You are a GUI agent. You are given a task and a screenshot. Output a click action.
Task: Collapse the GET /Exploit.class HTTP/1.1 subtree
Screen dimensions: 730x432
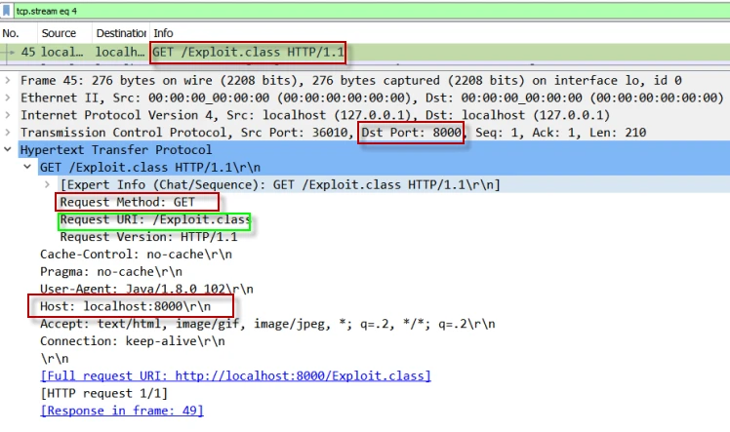pyautogui.click(x=28, y=168)
